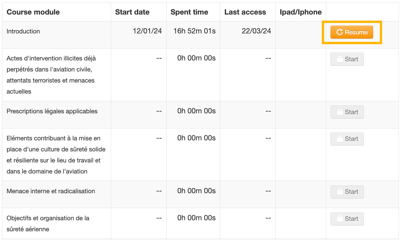The height and width of the screenshot is (240, 401).
Task: Click the Ipad/Iphone column header
Action: (x=301, y=12)
